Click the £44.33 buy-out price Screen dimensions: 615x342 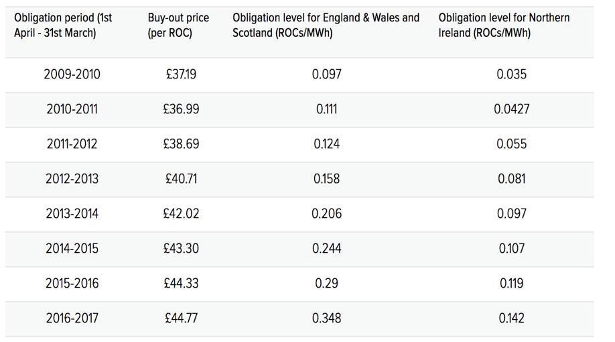[182, 283]
